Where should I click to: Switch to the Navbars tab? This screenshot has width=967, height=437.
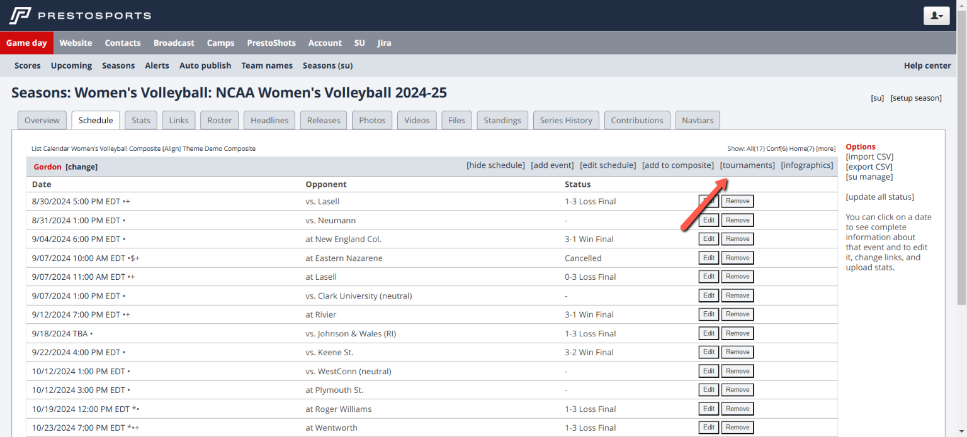(x=698, y=120)
